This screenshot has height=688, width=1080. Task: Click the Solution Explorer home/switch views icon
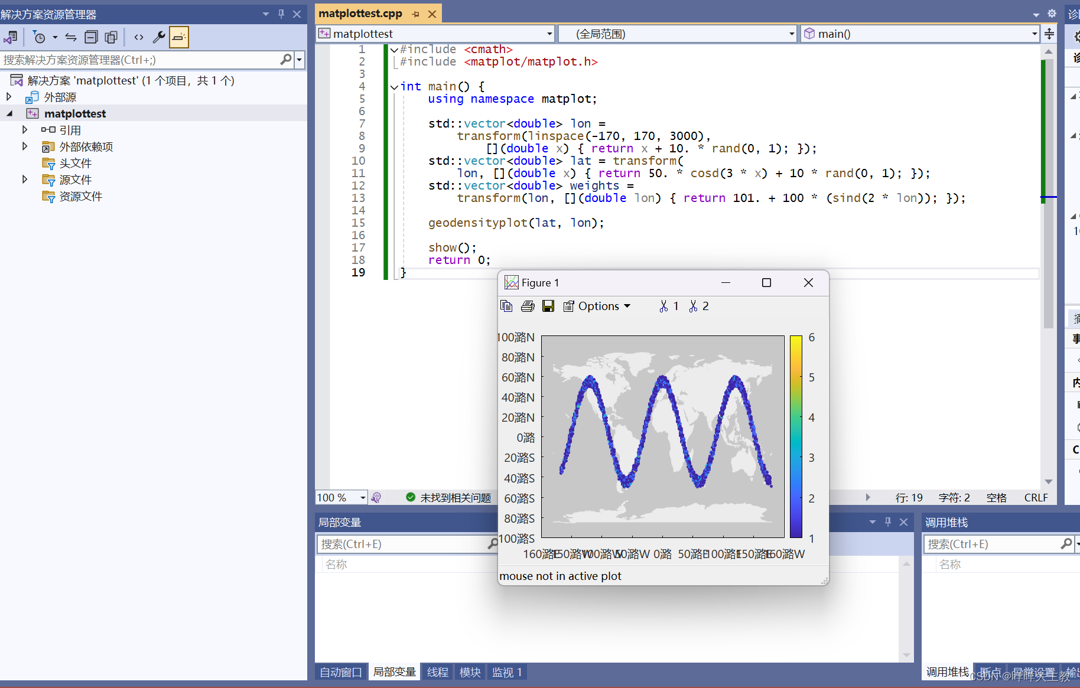[11, 37]
